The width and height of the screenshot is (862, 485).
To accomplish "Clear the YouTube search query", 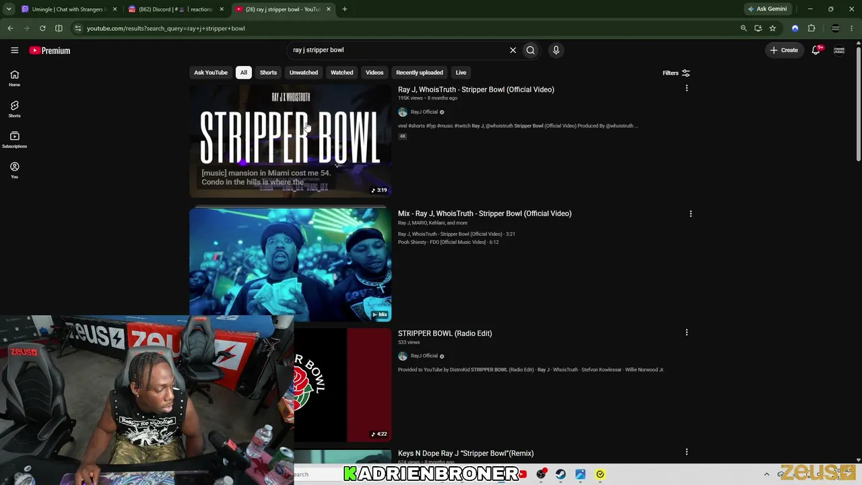I will click(512, 50).
